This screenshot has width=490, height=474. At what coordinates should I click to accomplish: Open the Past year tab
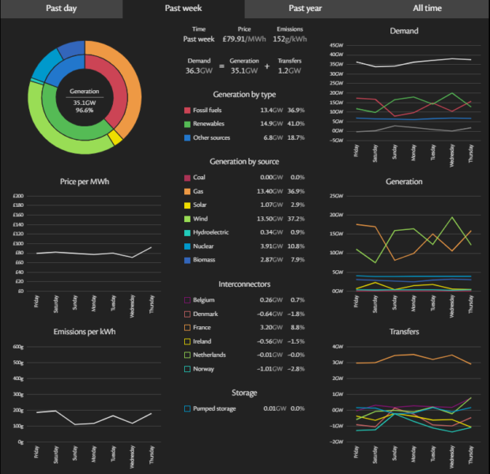(306, 9)
